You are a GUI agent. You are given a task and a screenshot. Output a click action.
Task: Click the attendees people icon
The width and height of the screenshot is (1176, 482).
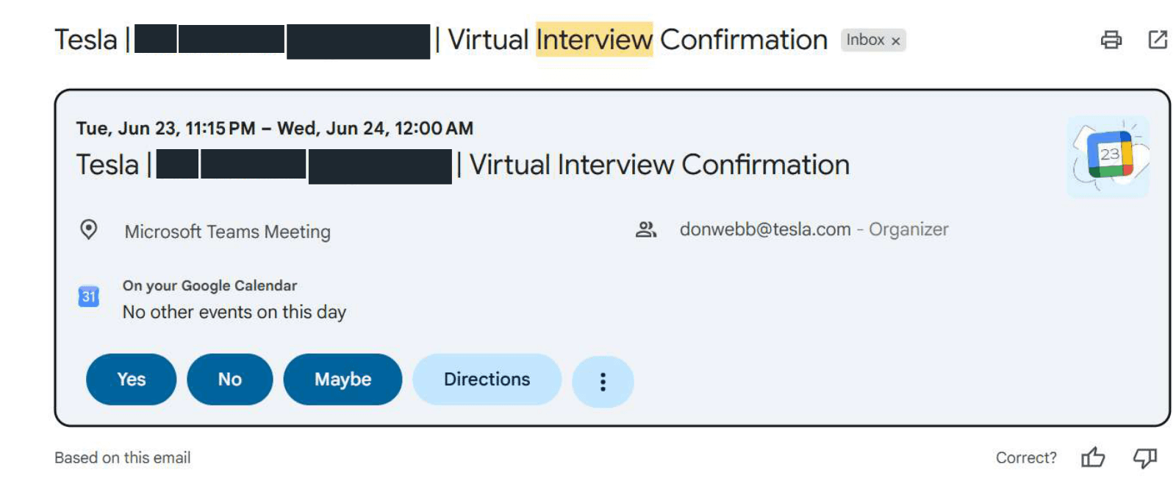[x=645, y=230]
